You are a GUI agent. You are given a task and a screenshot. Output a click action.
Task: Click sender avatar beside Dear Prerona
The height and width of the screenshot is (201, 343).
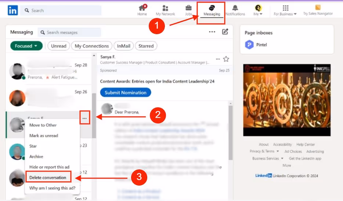coord(107,109)
